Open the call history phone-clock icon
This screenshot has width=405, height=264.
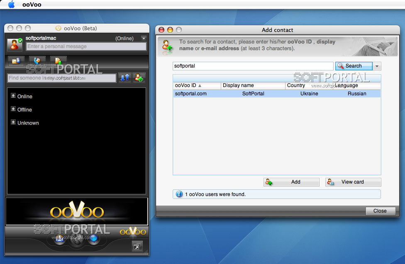(x=37, y=61)
